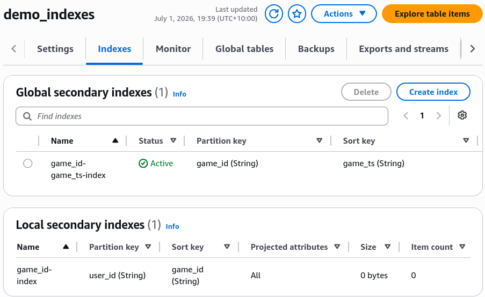The width and height of the screenshot is (485, 297).
Task: Click the star favorite icon
Action: point(297,14)
